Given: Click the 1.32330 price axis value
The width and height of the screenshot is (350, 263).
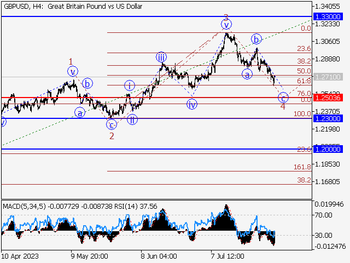Looking at the screenshot, I should point(328,24).
